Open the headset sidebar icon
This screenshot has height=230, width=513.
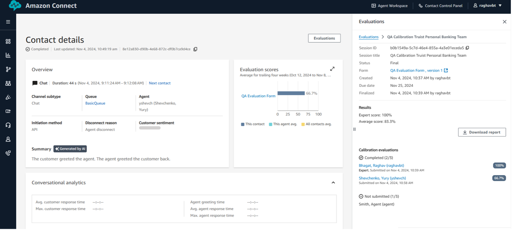[x=8, y=125]
